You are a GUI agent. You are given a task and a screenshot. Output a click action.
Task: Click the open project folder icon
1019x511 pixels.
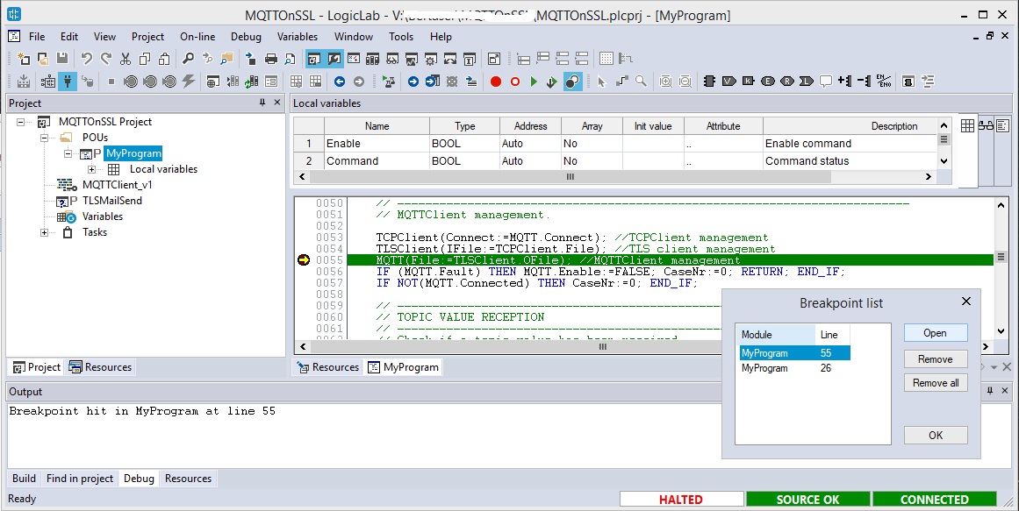43,59
